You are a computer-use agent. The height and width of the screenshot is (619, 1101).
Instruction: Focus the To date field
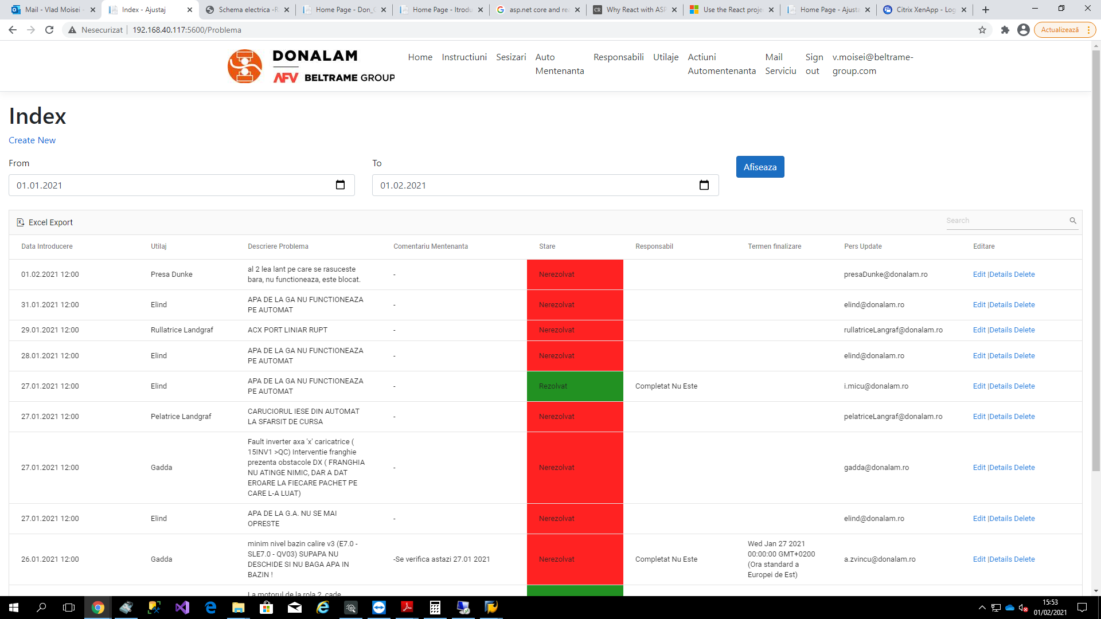pos(545,185)
